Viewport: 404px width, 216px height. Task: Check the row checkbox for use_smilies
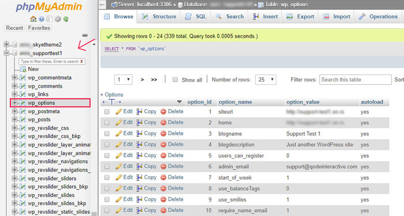coord(107,199)
